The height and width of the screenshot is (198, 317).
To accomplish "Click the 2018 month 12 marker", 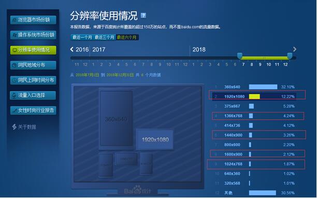I will tap(285, 64).
